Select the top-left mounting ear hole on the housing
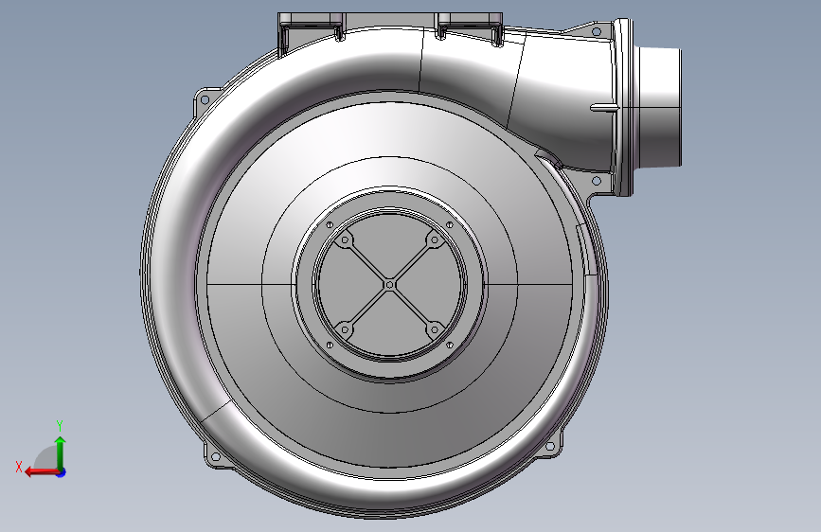The width and height of the screenshot is (821, 532). 205,99
